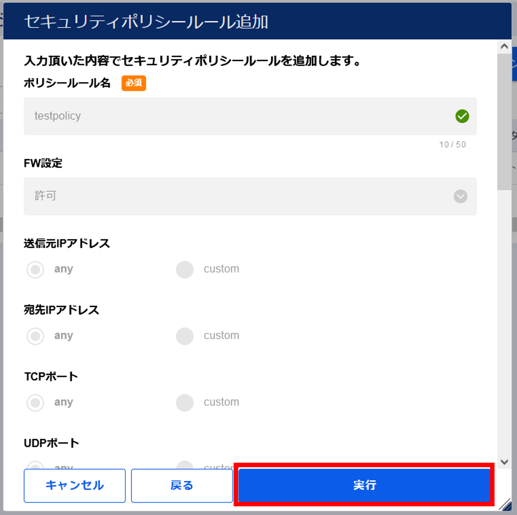Click the ポリシールール名 field containing testpolicy
This screenshot has width=517, height=515.
click(250, 116)
